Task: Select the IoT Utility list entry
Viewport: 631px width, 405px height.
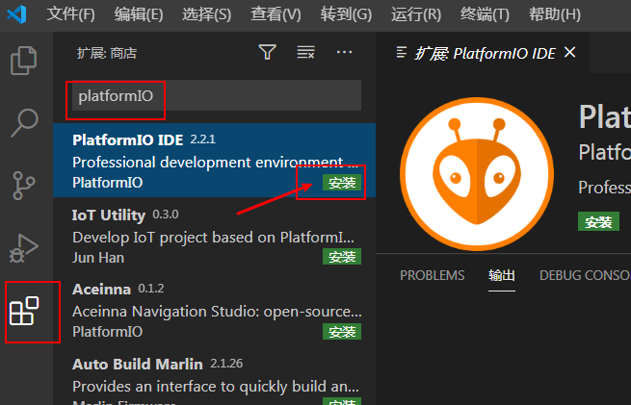Action: [214, 235]
